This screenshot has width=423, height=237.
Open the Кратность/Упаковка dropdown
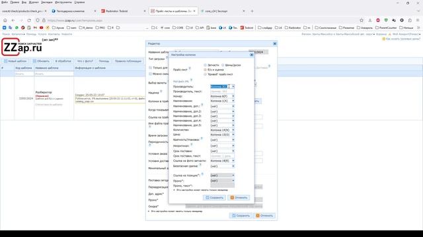point(233,140)
